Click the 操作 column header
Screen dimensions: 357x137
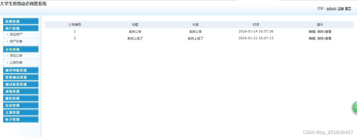tap(320, 24)
